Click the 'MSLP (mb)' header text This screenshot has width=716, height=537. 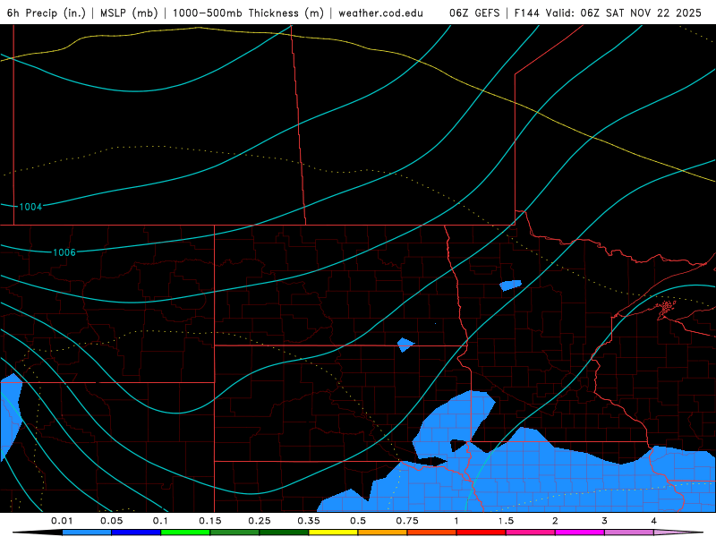click(129, 13)
